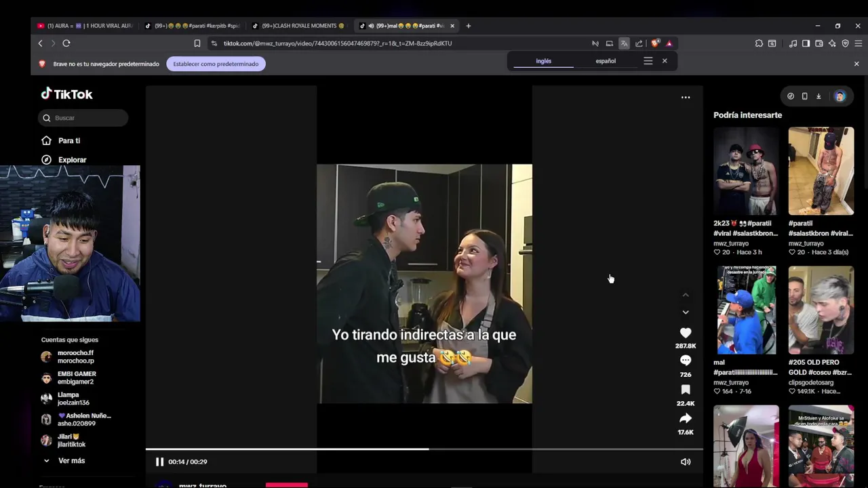Open the browser extensions puzzle icon
868x488 pixels.
tap(759, 43)
